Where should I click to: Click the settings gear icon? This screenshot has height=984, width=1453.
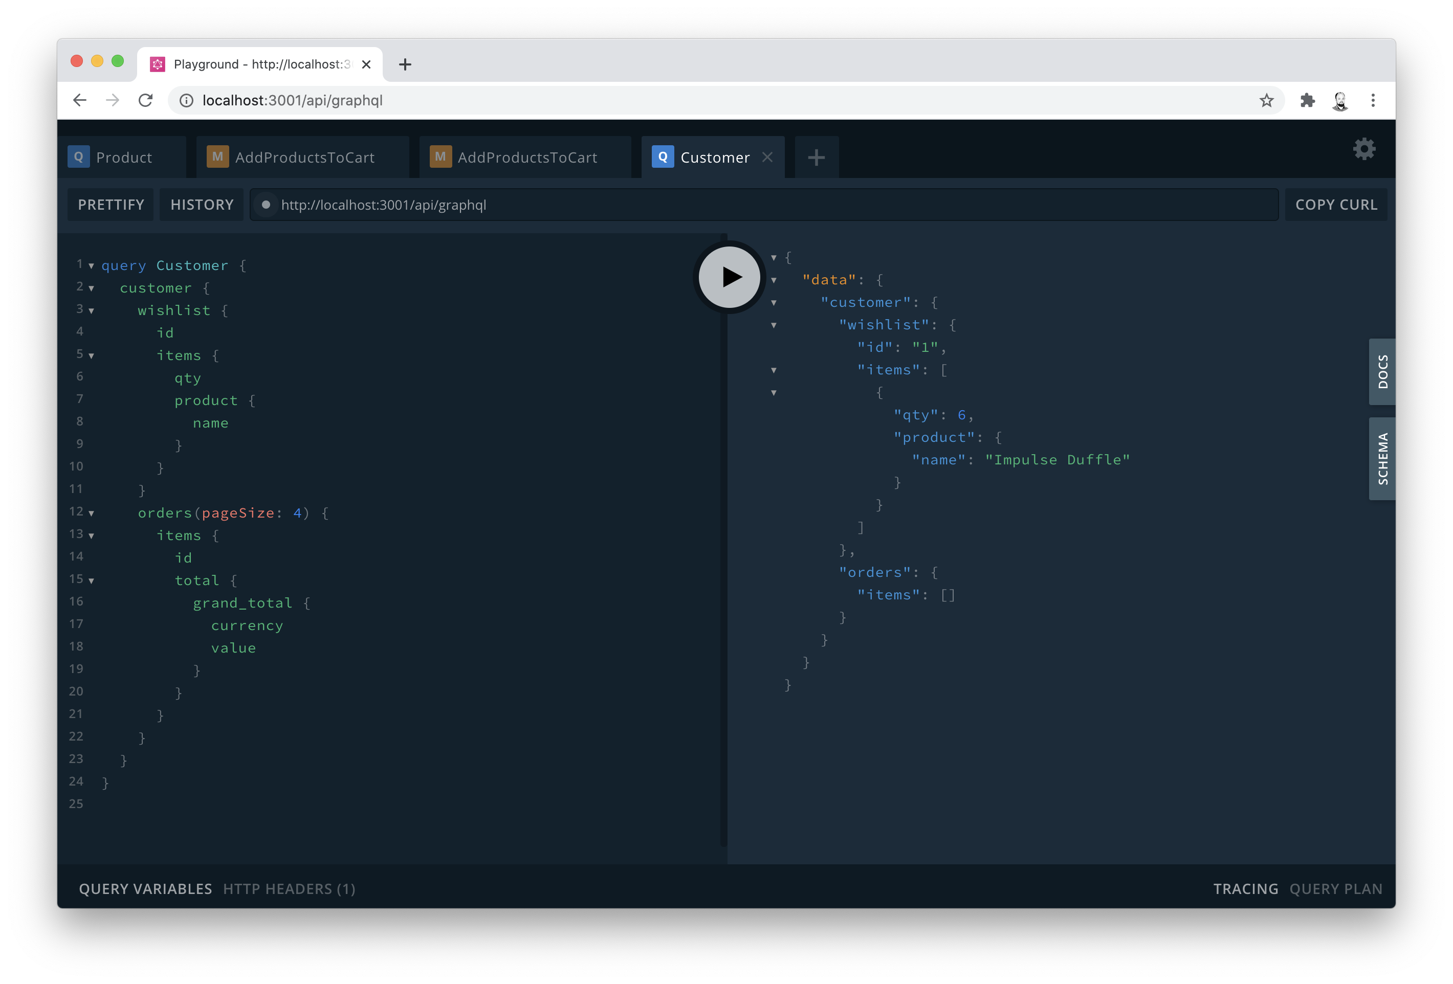[x=1366, y=148]
